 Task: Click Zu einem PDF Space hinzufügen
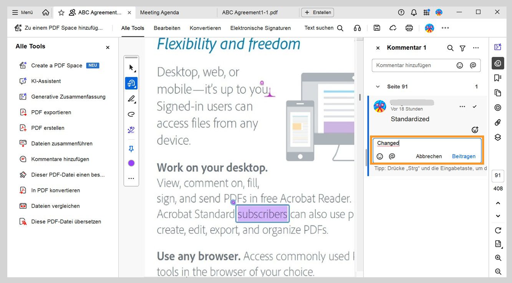tap(59, 28)
